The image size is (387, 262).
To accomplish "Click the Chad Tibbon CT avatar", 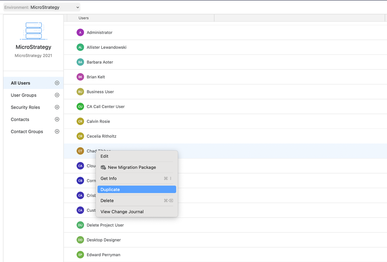I will coord(80,151).
